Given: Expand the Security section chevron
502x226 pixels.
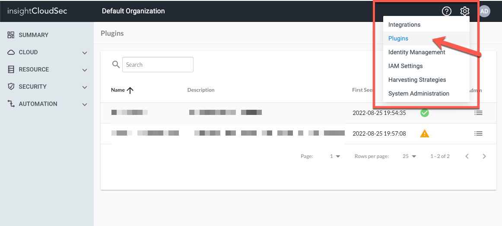Looking at the screenshot, I should (85, 87).
